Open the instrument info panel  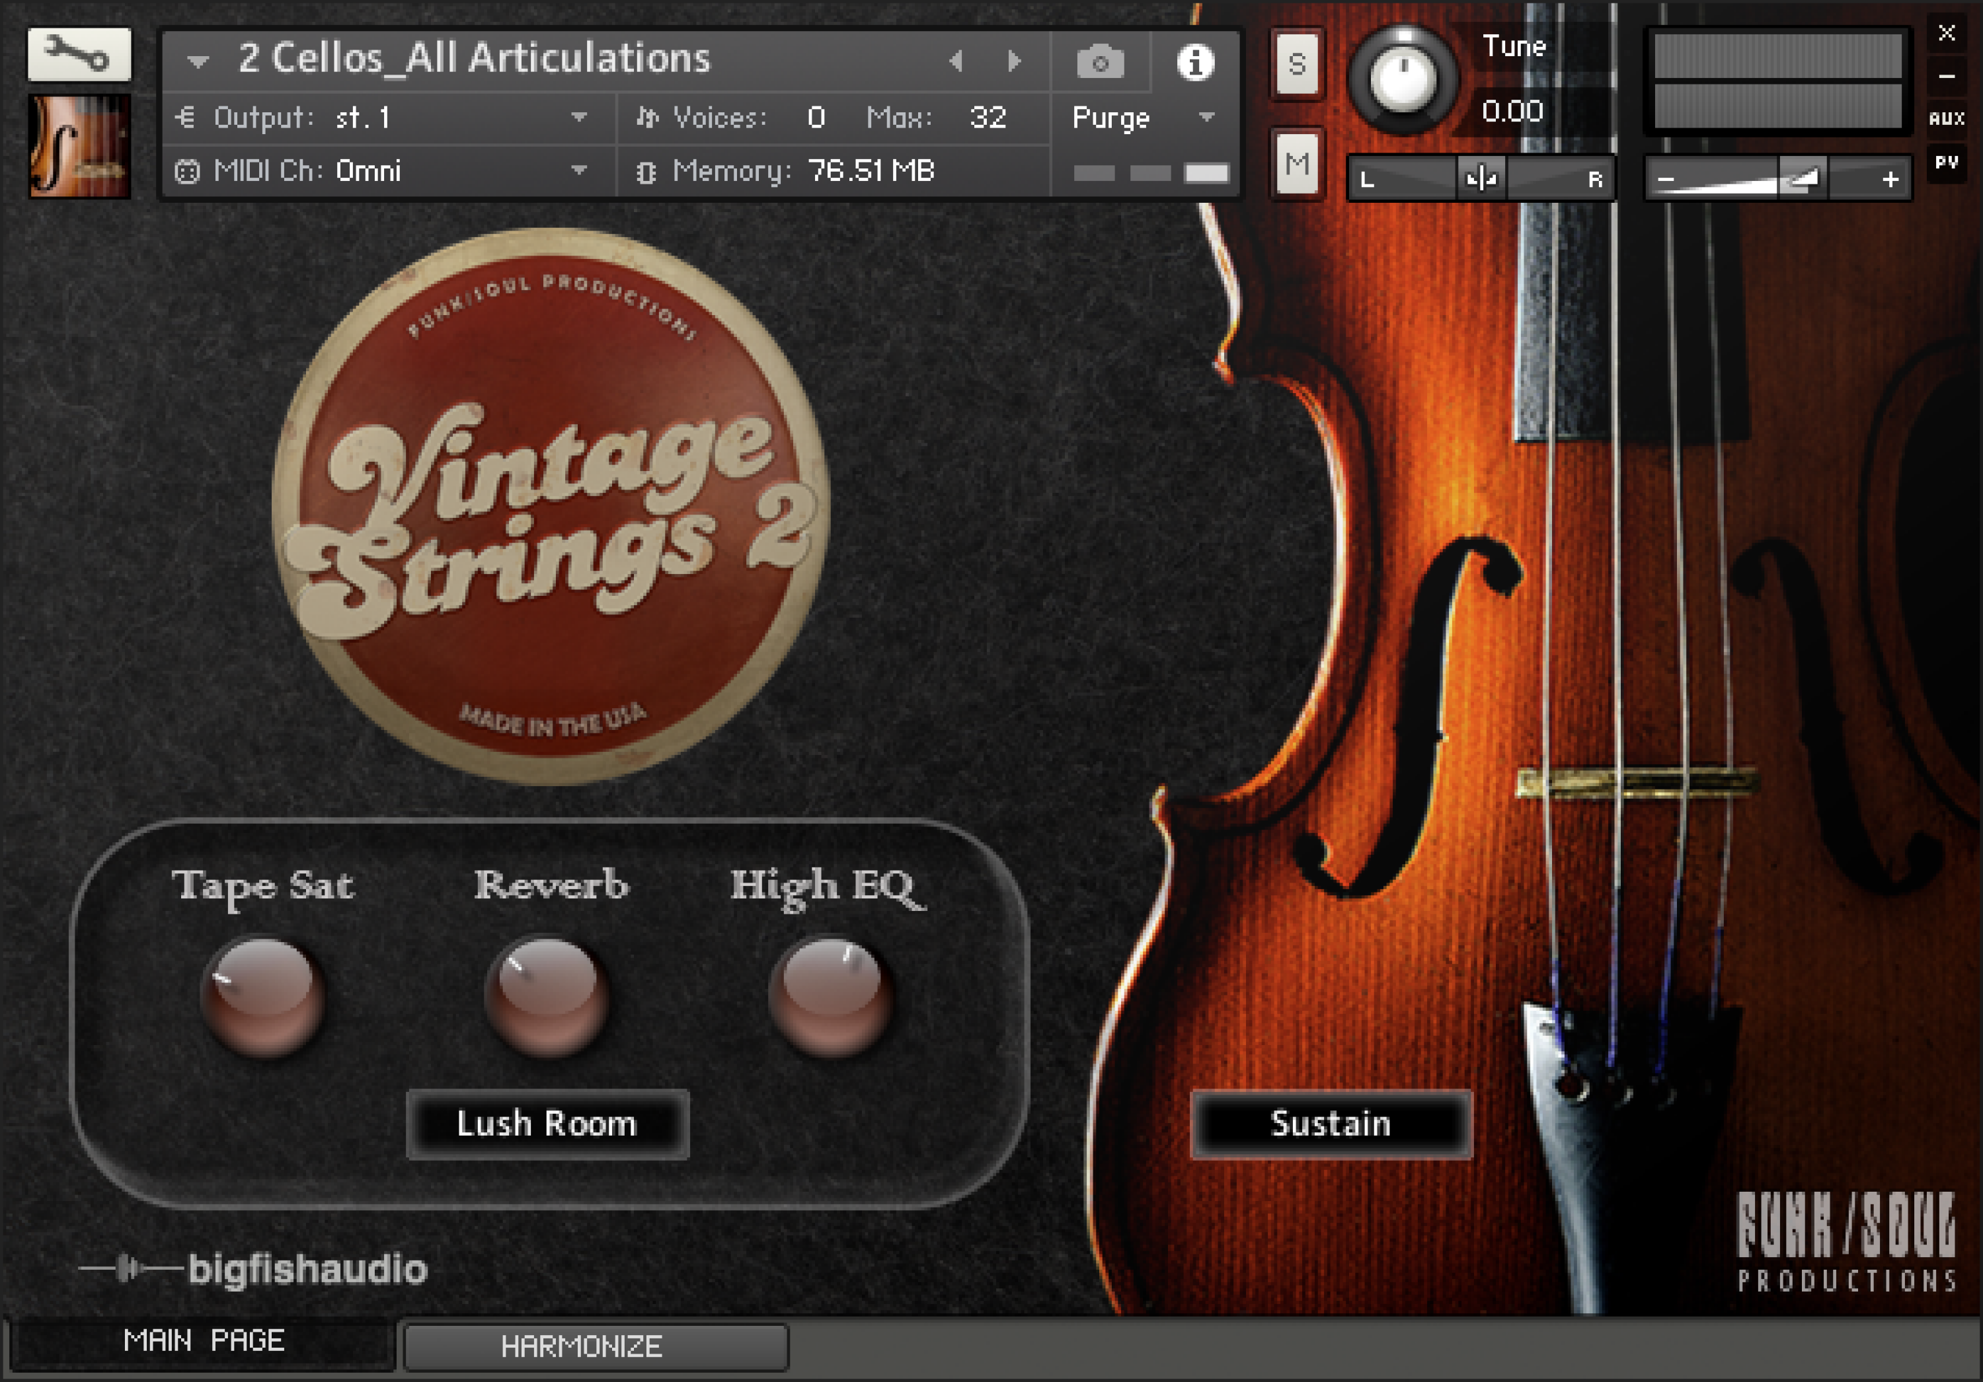(x=1196, y=60)
